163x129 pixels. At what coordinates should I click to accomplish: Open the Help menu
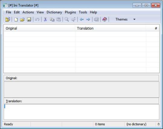point(93,12)
